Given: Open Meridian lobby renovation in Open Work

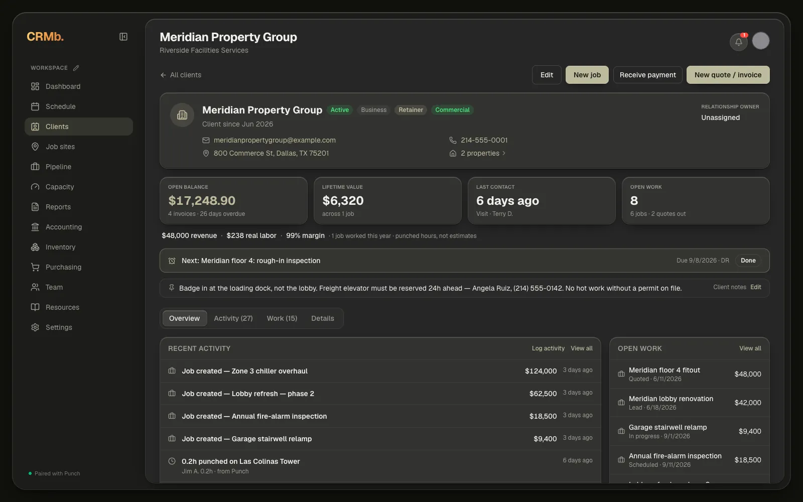Looking at the screenshot, I should (690, 403).
